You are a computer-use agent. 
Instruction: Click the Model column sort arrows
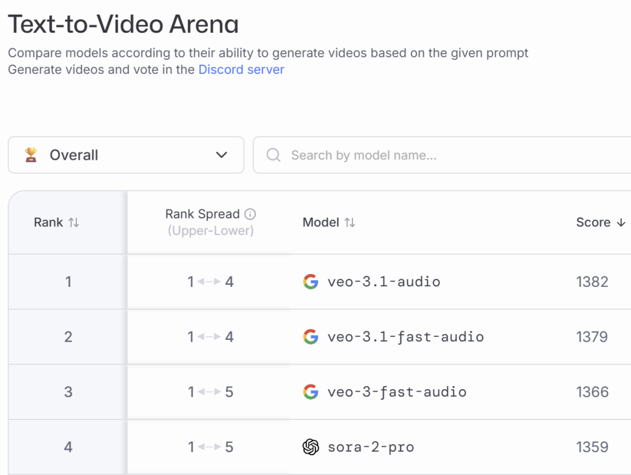(350, 223)
